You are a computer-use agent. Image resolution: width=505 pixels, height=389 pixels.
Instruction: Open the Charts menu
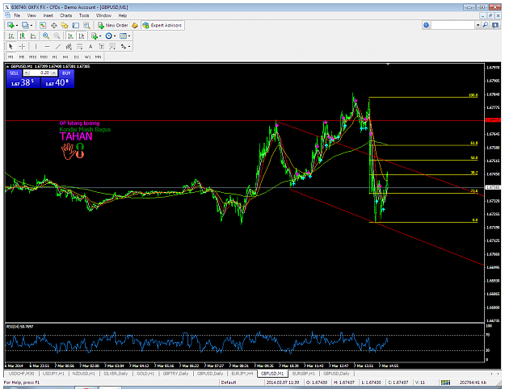coord(65,15)
